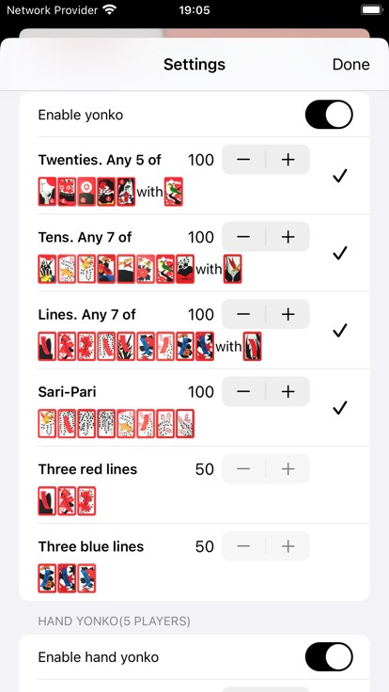Uncheck the Tens yonko checkmark
Image resolution: width=389 pixels, height=692 pixels.
click(339, 253)
